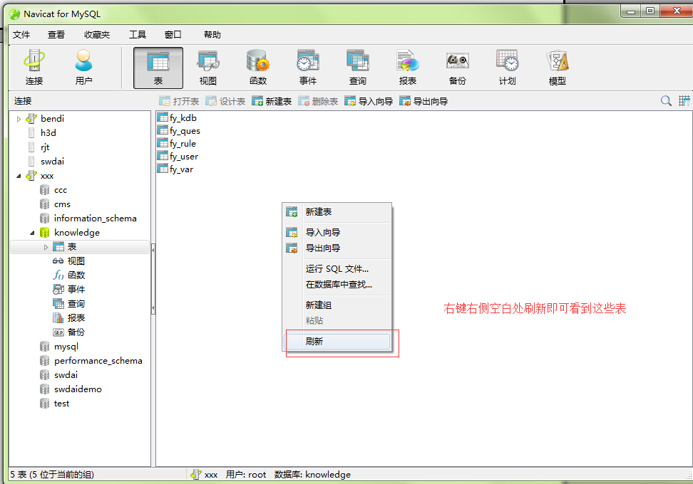Click the grid view mode icon

pos(684,101)
